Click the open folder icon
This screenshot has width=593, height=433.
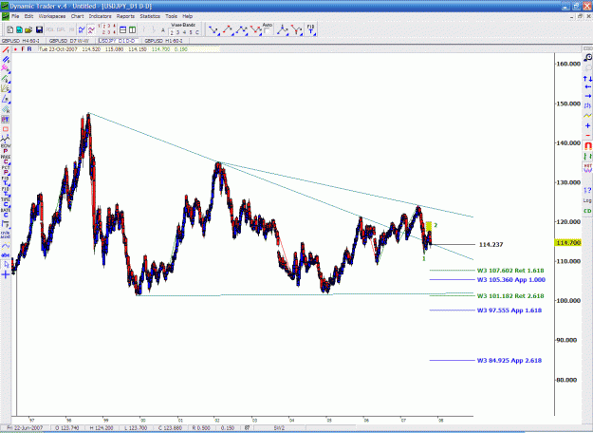tap(28, 29)
